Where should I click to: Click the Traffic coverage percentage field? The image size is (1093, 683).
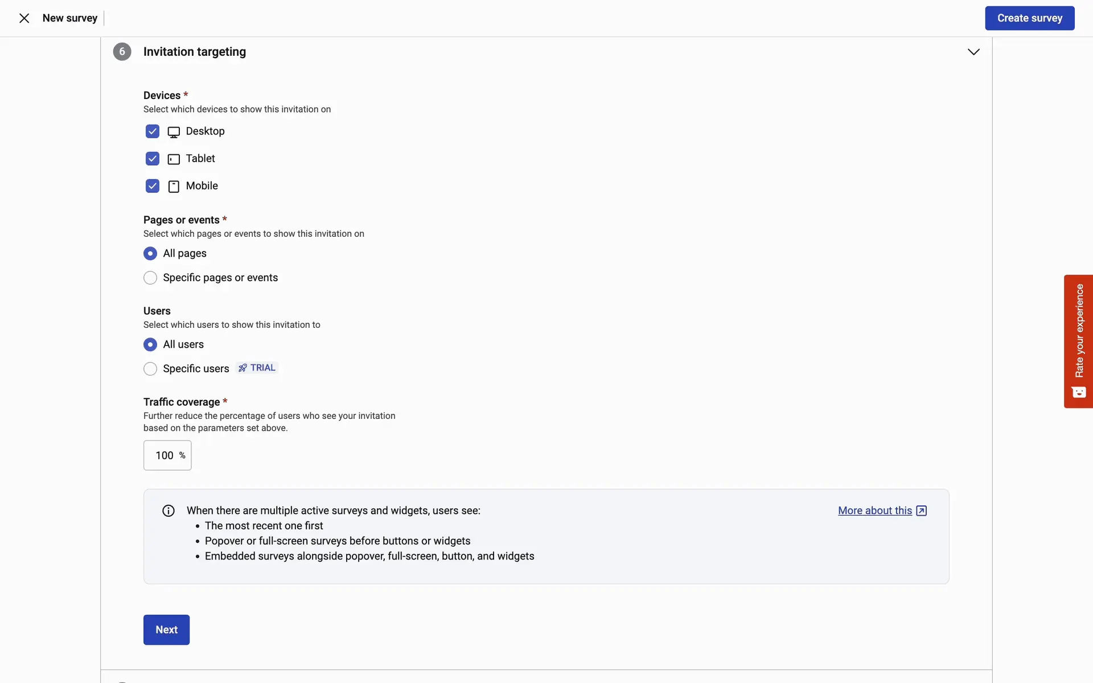coord(164,455)
